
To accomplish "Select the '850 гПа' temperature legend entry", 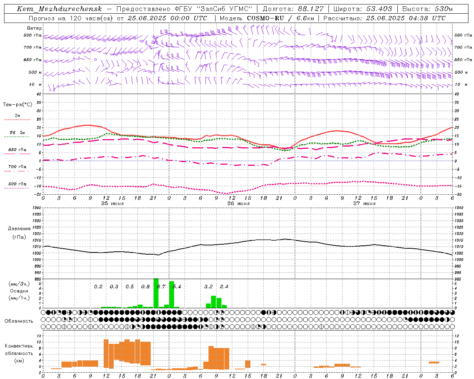I will tap(17, 150).
